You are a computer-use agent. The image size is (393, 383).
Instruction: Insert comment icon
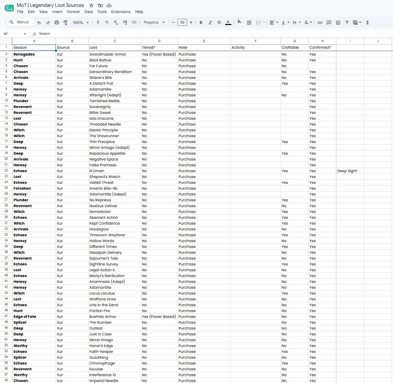click(329, 23)
